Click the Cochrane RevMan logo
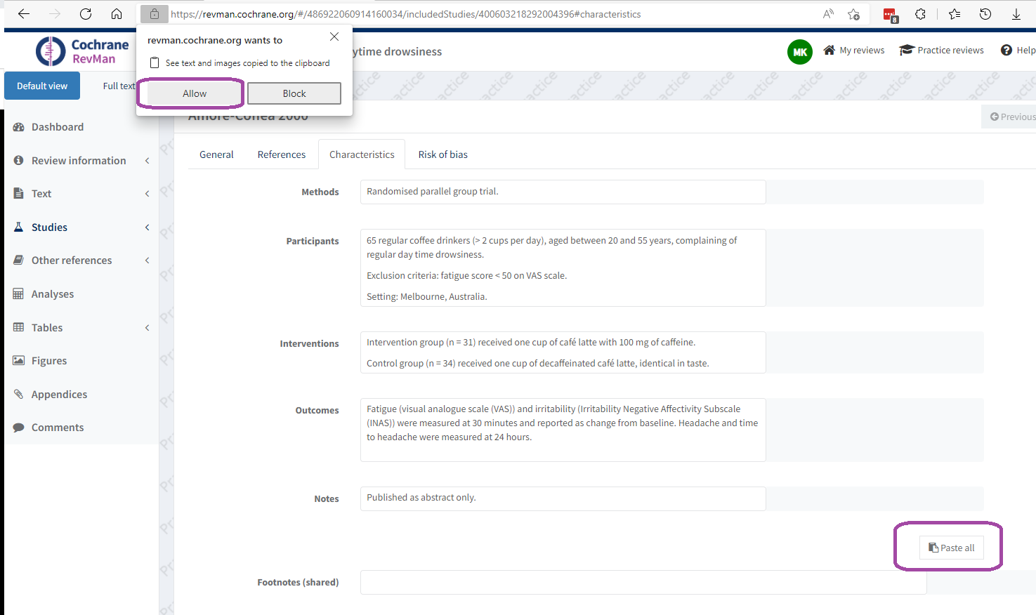 coord(82,51)
